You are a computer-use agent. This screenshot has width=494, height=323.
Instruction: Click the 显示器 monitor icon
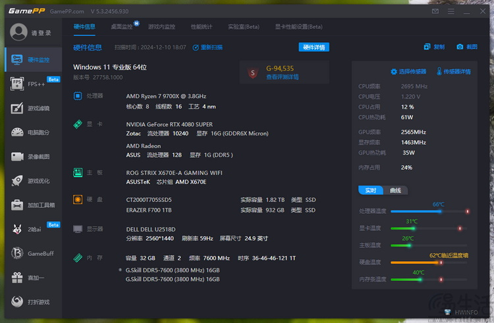[x=78, y=229]
